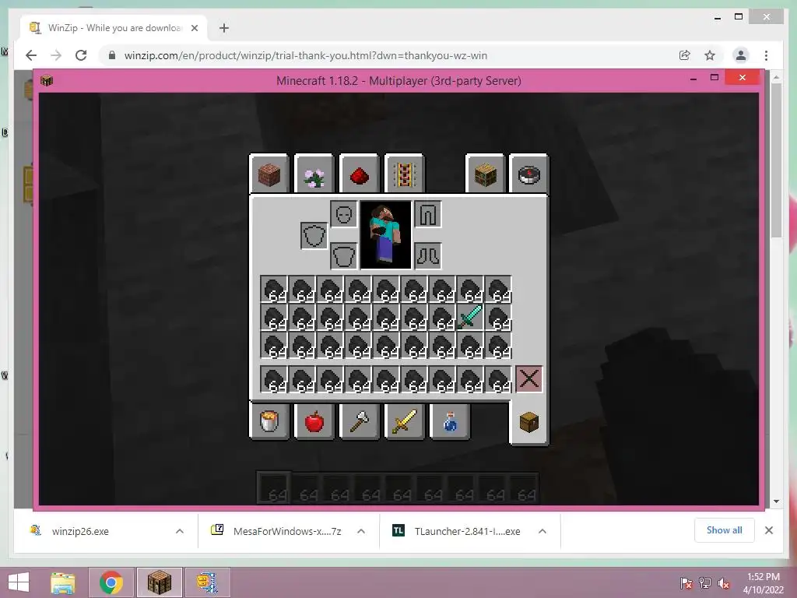
Task: Open the Saved Hotbars bookshelf tab
Action: point(485,174)
